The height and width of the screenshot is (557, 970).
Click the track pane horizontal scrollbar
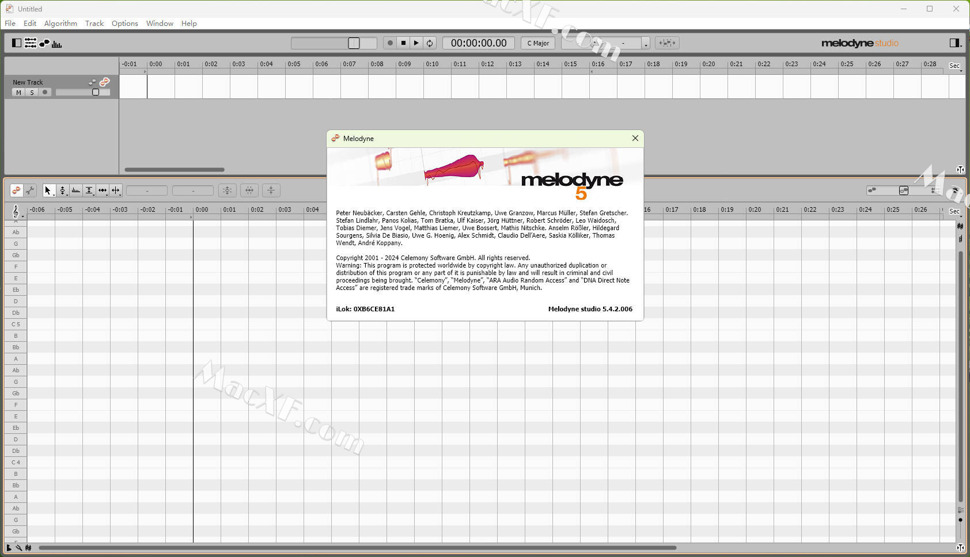(175, 170)
